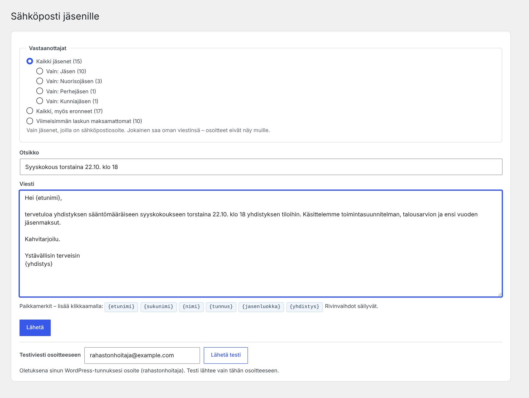Screen dimensions: 529x398
Task: Click the Otsikko field label
Action: pos(29,152)
